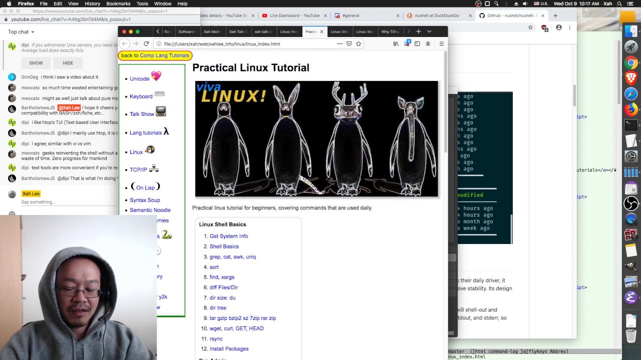The image size is (641, 360).
Task: Open rsync tutorial link
Action: (x=216, y=338)
